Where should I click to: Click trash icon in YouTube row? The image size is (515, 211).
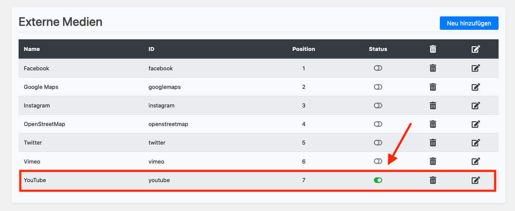(x=432, y=180)
